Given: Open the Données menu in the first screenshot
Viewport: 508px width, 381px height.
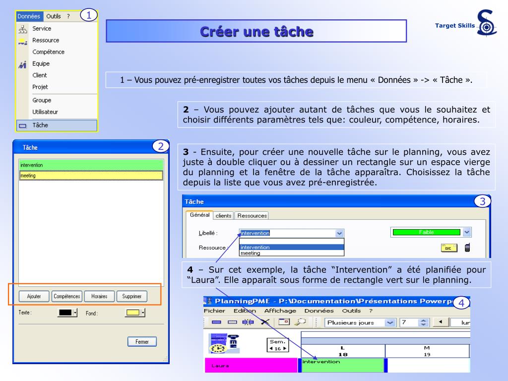Looking at the screenshot, I should (29, 16).
